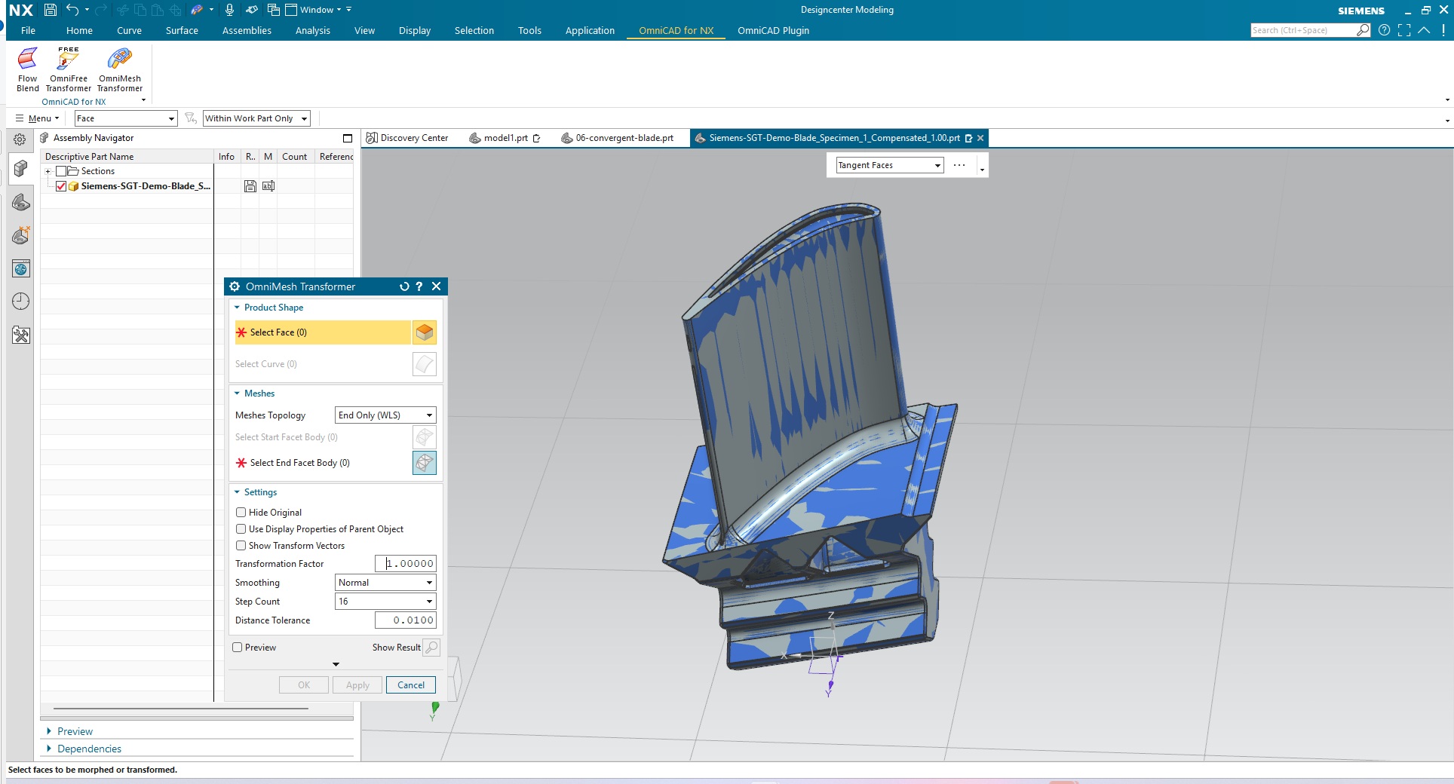
Task: Enable the Hide Original checkbox
Action: tap(241, 513)
